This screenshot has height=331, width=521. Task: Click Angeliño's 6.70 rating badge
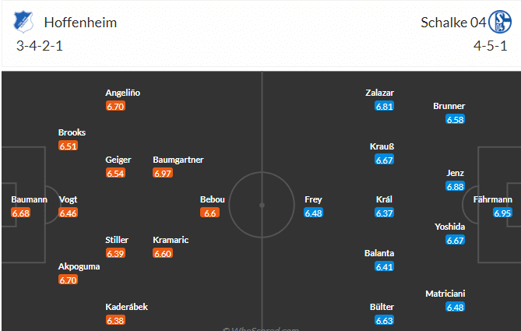pyautogui.click(x=115, y=106)
